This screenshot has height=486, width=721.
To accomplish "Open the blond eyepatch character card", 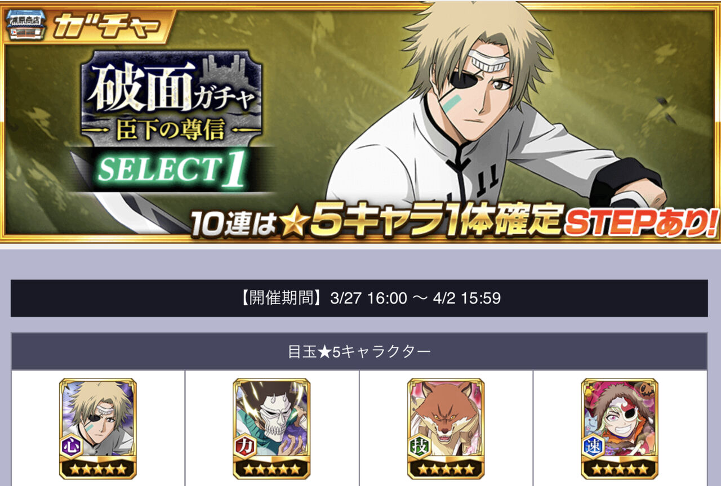I will click(98, 429).
